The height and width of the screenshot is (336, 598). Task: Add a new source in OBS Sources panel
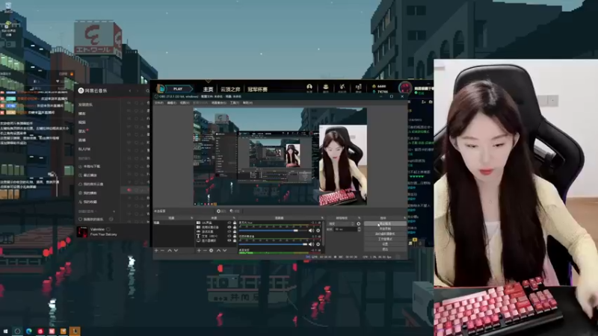pyautogui.click(x=199, y=250)
